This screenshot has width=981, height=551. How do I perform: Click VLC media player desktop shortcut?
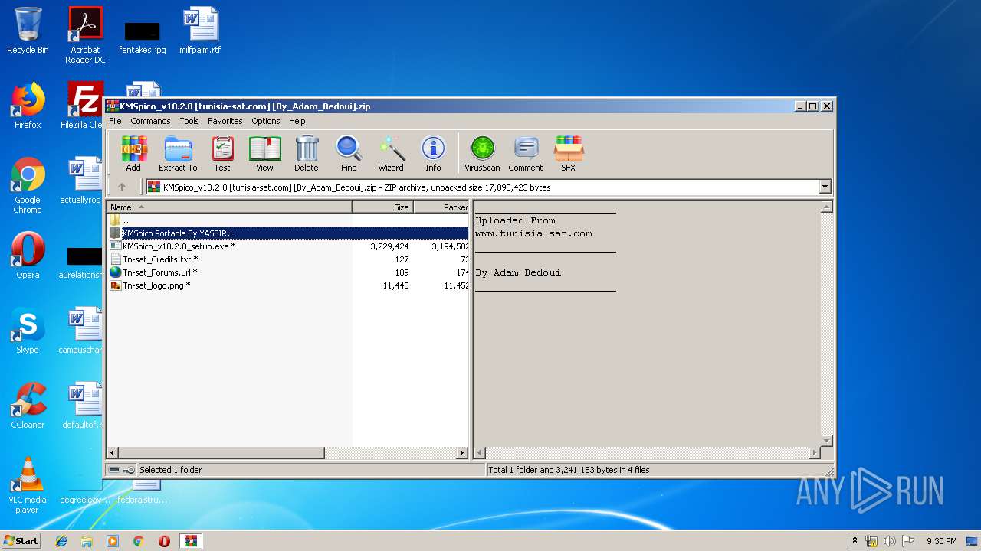pyautogui.click(x=28, y=485)
